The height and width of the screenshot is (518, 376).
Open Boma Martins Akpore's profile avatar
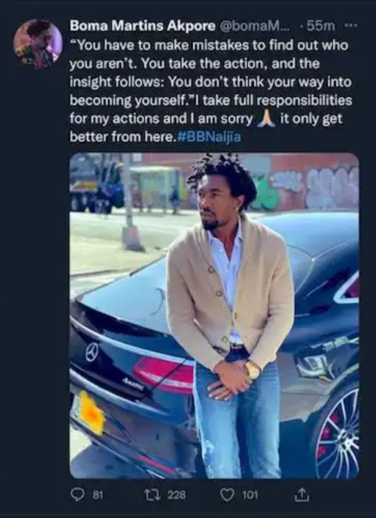[38, 43]
